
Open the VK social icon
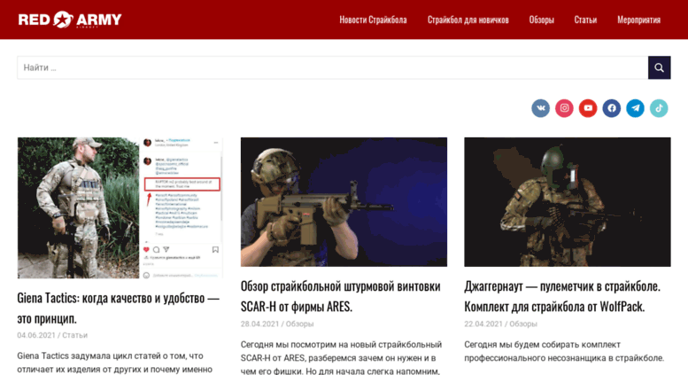pyautogui.click(x=540, y=108)
